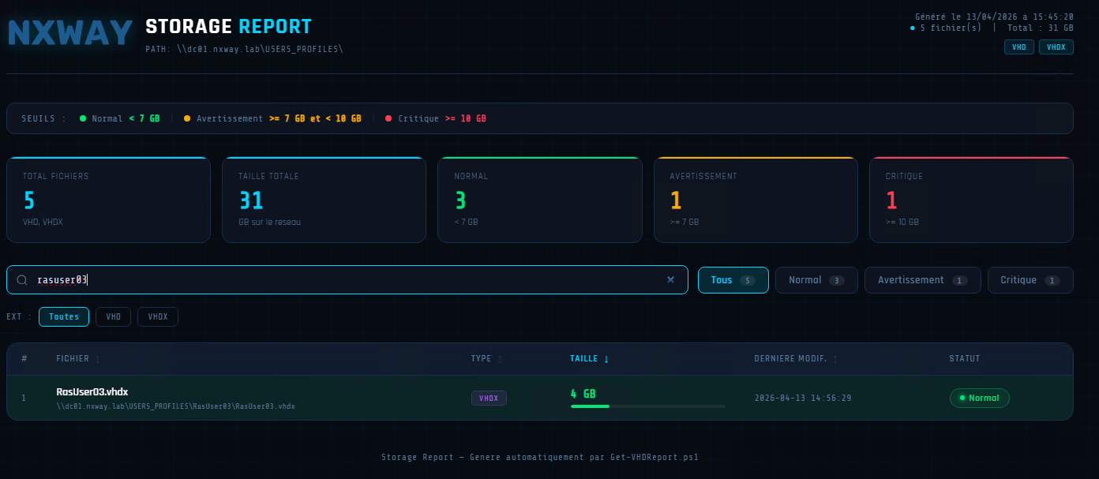Image resolution: width=1099 pixels, height=479 pixels.
Task: Click sort icon beside TYPE header
Action: click(499, 359)
